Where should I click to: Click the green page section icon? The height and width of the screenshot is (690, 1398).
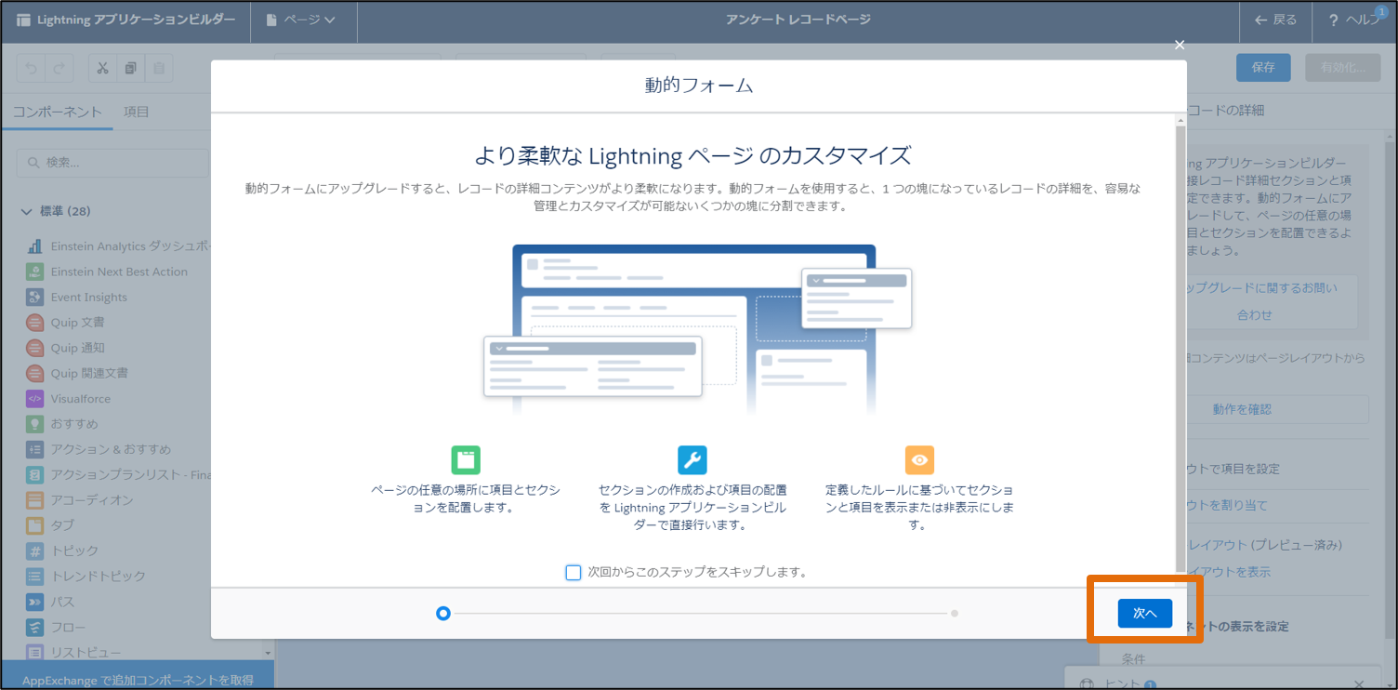click(x=466, y=459)
